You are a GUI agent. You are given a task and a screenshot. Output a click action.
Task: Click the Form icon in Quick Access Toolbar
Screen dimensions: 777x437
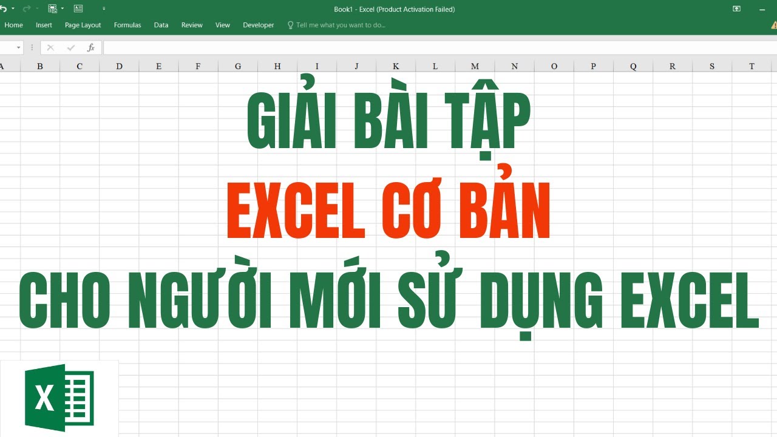(x=78, y=8)
